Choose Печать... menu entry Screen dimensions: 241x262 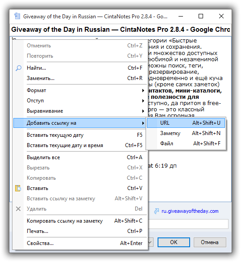(x=80, y=231)
